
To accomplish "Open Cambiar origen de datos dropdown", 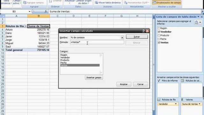I will point(84,2).
